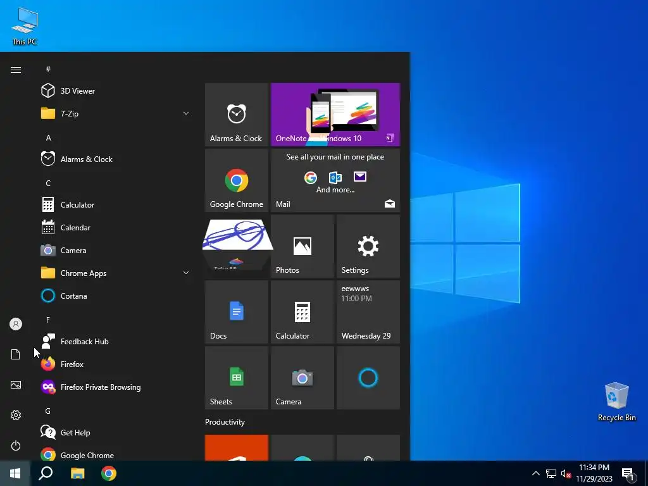Viewport: 648px width, 486px height.
Task: Launch Firefox from the app list
Action: (115, 364)
